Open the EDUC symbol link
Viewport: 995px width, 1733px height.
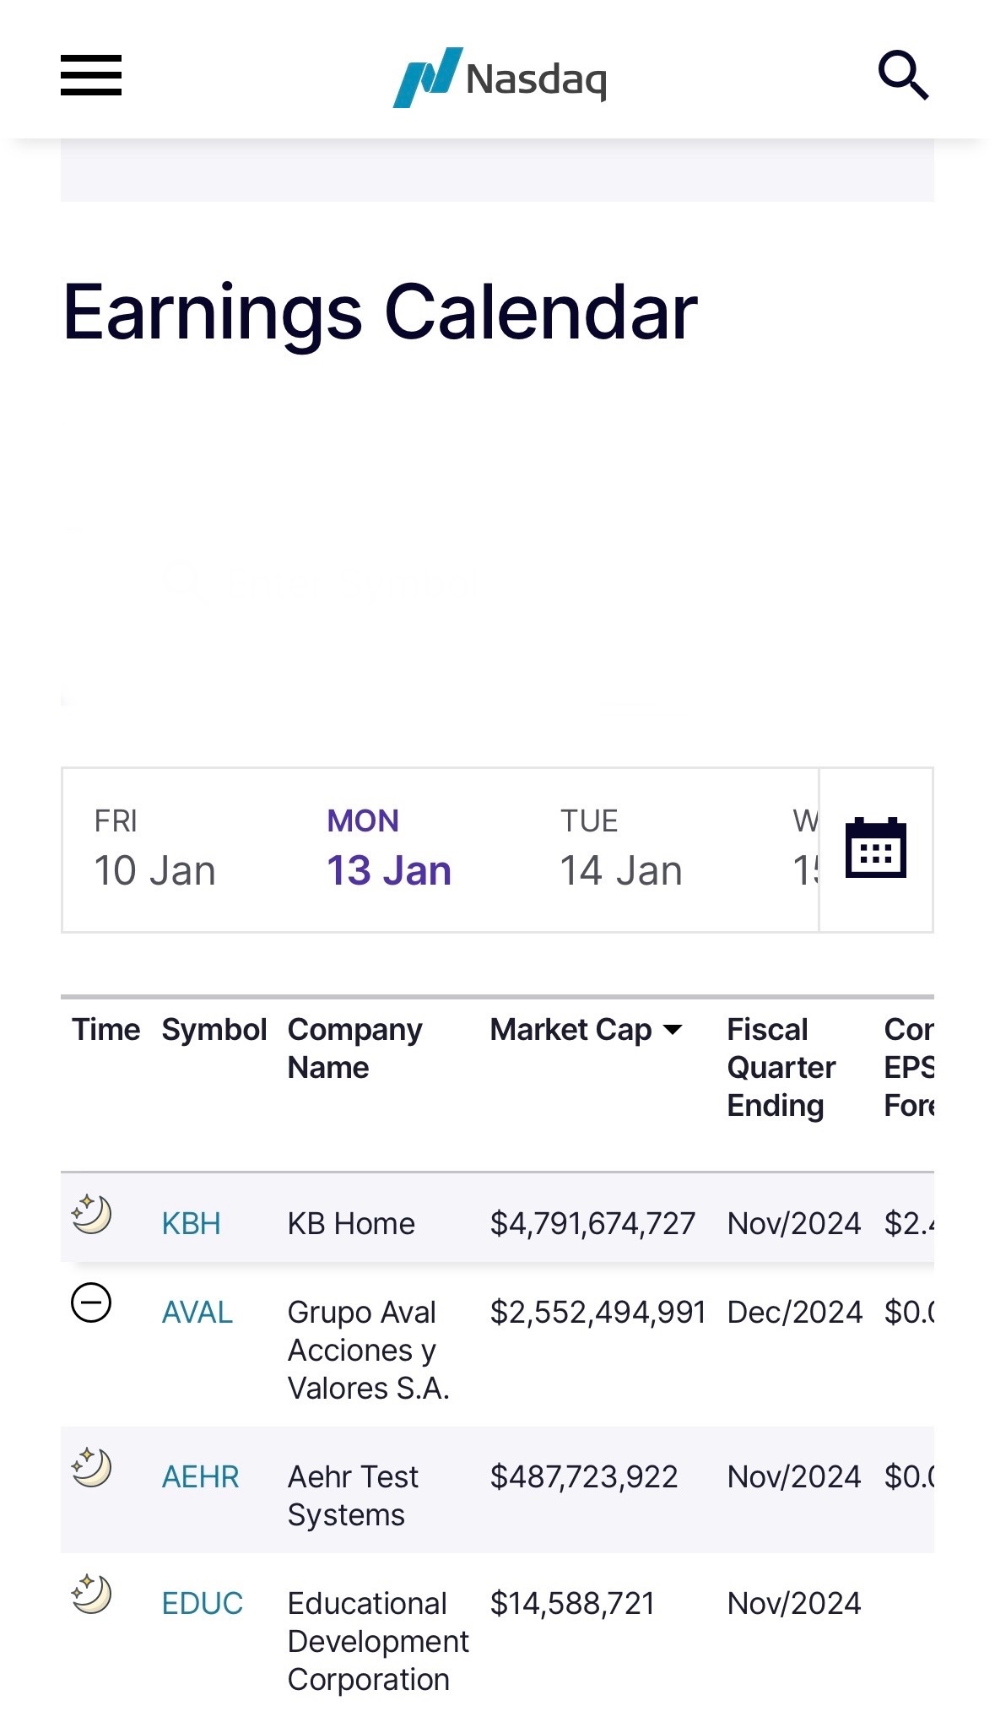click(203, 1603)
